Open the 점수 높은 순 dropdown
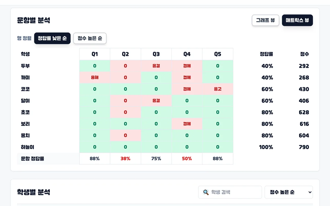330x206 pixels. (289, 192)
